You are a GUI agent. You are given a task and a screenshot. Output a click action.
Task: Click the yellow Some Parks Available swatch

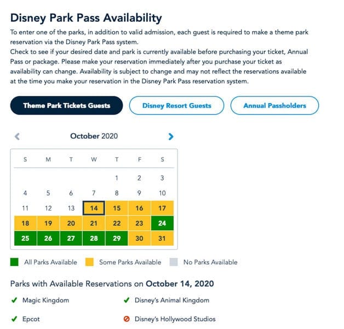point(90,262)
